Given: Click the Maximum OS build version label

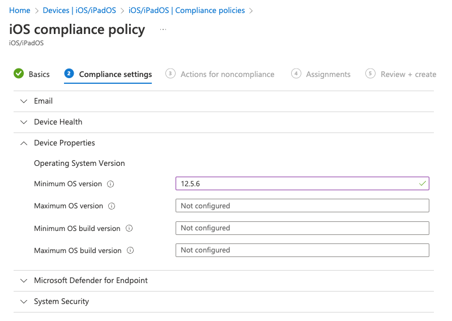Looking at the screenshot, I should (78, 250).
